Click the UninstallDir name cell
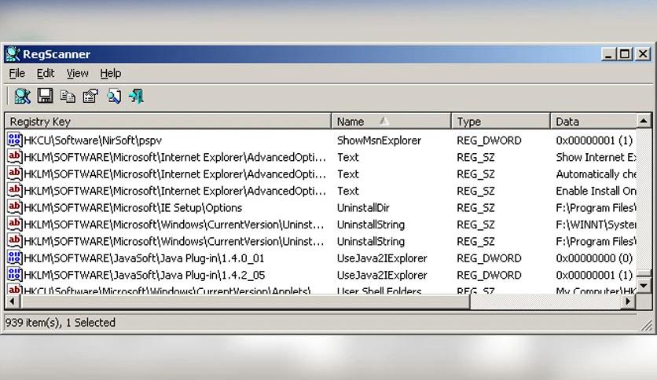This screenshot has height=380, width=657. coord(363,207)
